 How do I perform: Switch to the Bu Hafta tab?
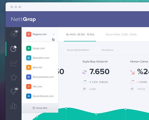[80, 35]
